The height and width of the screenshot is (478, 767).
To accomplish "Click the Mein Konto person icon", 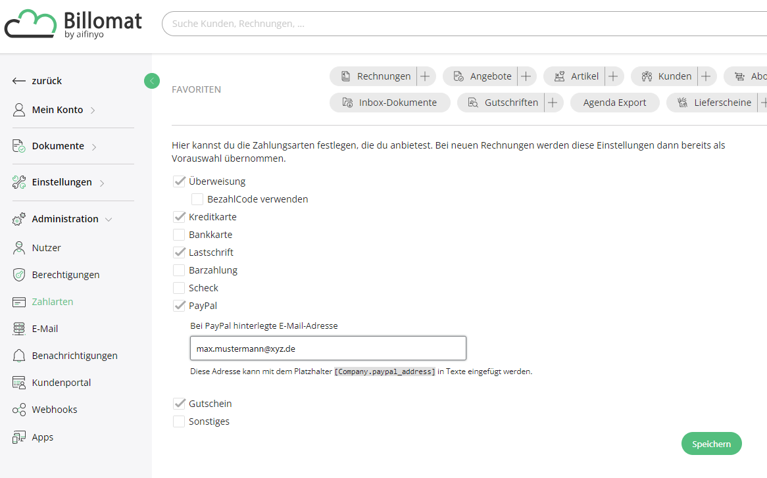I will [x=18, y=110].
